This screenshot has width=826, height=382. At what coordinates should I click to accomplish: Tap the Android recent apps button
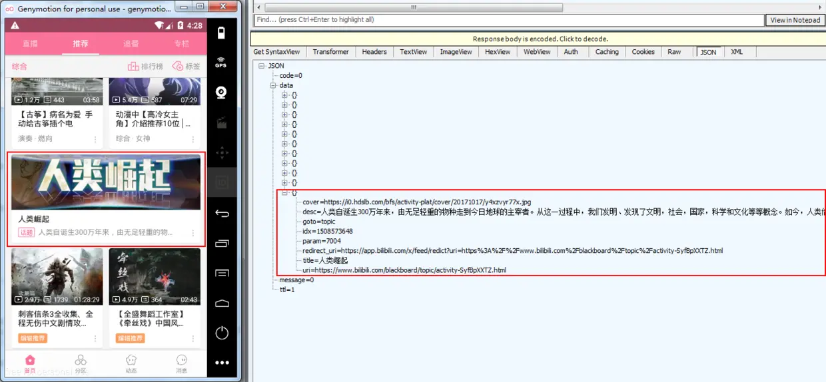[222, 242]
